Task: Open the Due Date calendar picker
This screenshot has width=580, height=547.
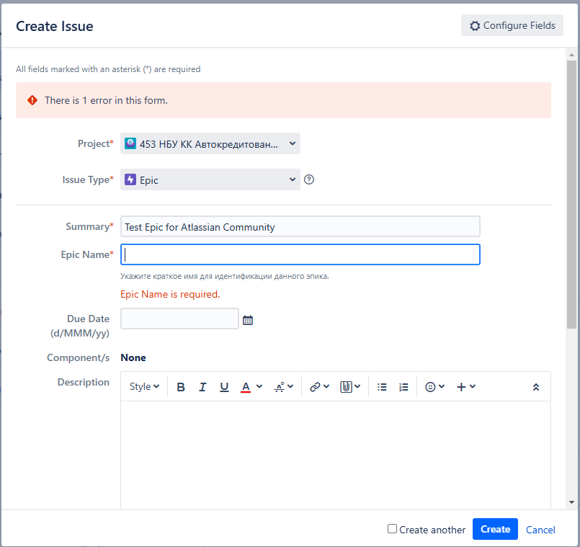Action: coord(248,320)
